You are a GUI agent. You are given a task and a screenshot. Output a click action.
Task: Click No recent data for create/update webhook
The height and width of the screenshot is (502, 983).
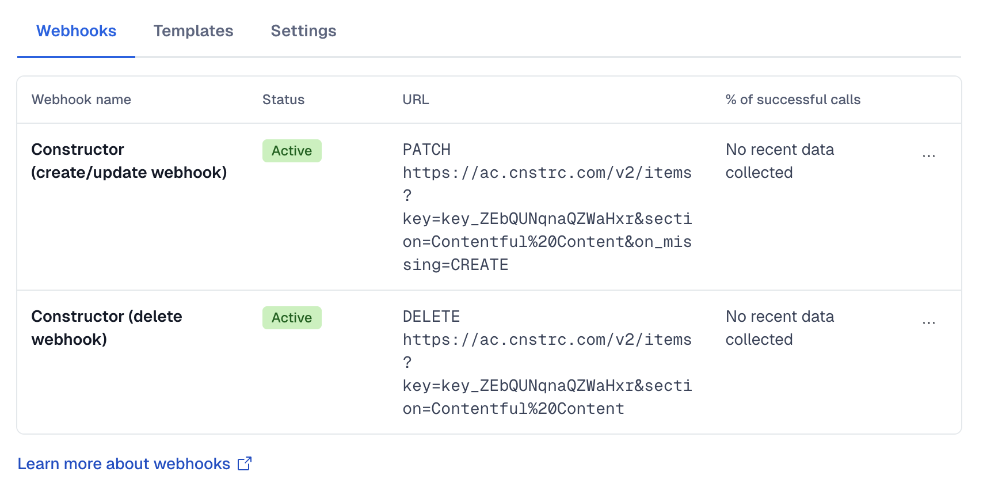(779, 161)
